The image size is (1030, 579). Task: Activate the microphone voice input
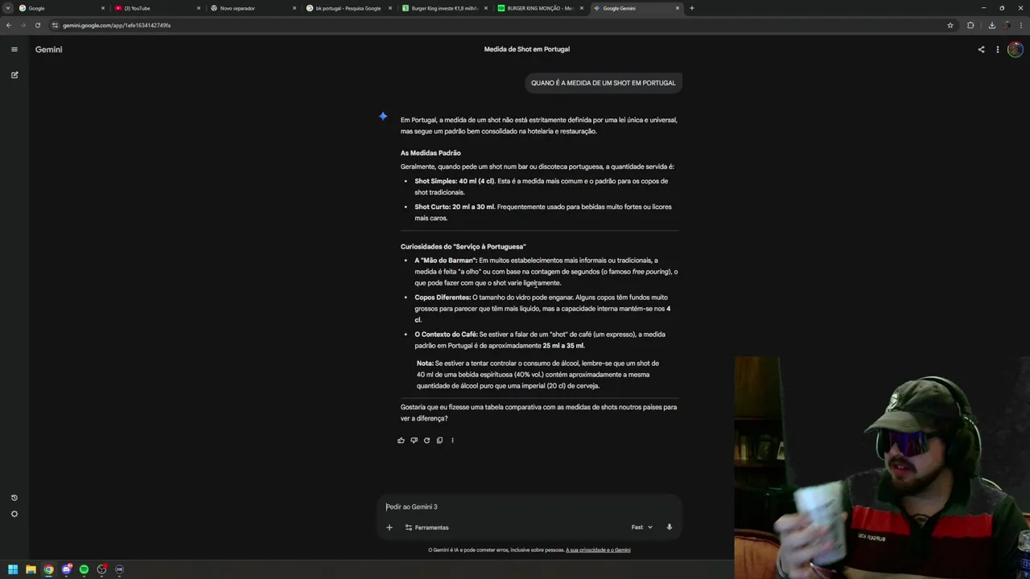pyautogui.click(x=669, y=528)
